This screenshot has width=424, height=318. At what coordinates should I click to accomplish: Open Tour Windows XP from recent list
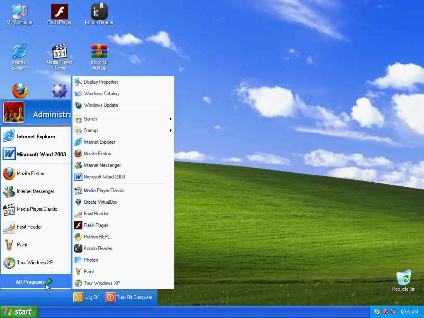click(36, 262)
